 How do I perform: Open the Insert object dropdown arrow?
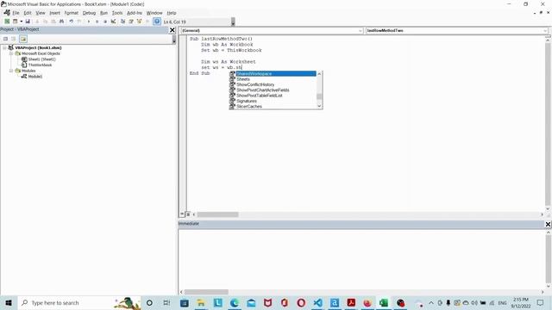[21, 22]
